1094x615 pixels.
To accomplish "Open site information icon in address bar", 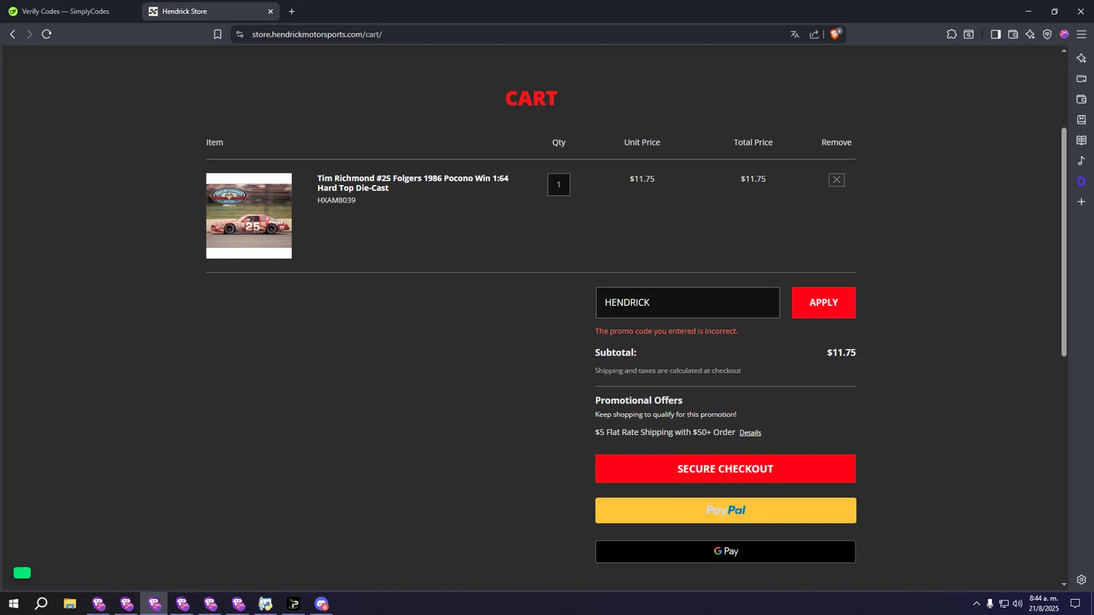I will coord(240,34).
